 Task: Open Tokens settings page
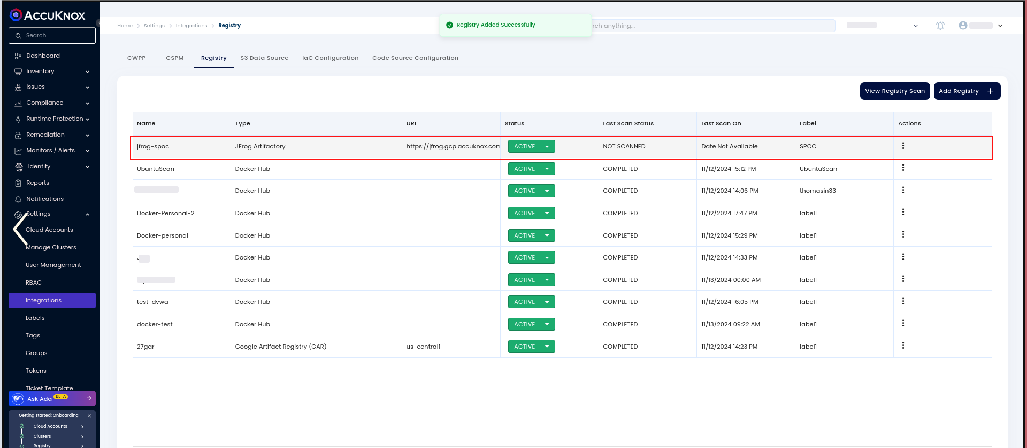[36, 371]
